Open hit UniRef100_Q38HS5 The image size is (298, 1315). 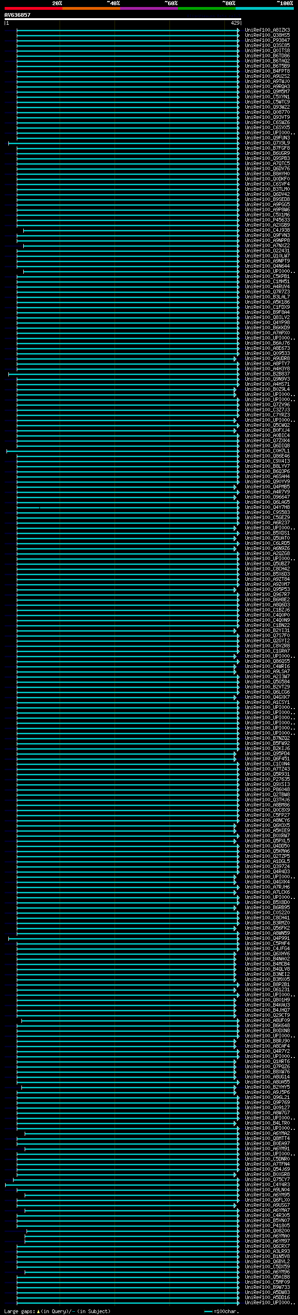coord(267,35)
